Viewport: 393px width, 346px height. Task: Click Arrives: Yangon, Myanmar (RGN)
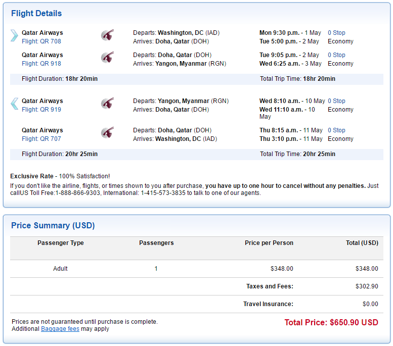pyautogui.click(x=180, y=64)
